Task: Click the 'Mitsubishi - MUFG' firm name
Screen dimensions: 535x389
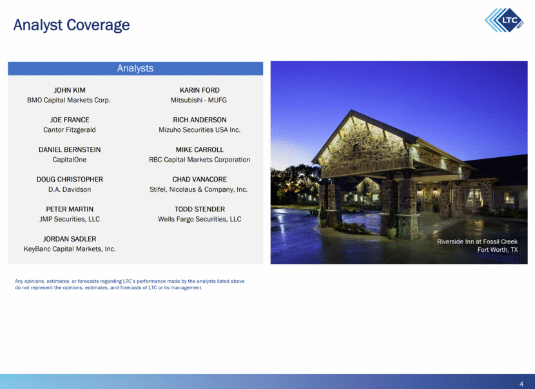Action: pyautogui.click(x=199, y=100)
